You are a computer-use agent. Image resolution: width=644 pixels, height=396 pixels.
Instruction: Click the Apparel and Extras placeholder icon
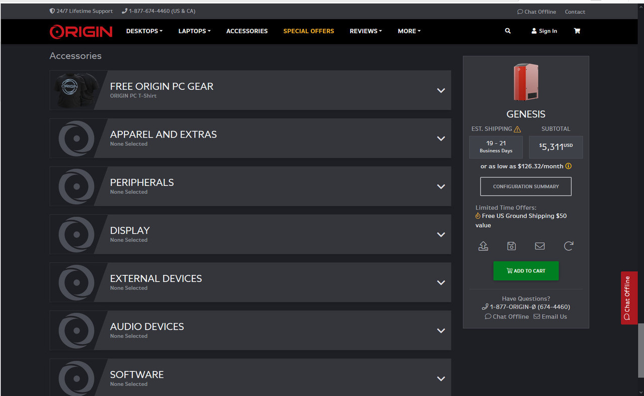click(76, 138)
